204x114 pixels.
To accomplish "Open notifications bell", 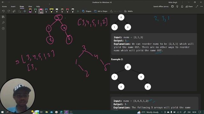I will pyautogui.click(x=182, y=6).
